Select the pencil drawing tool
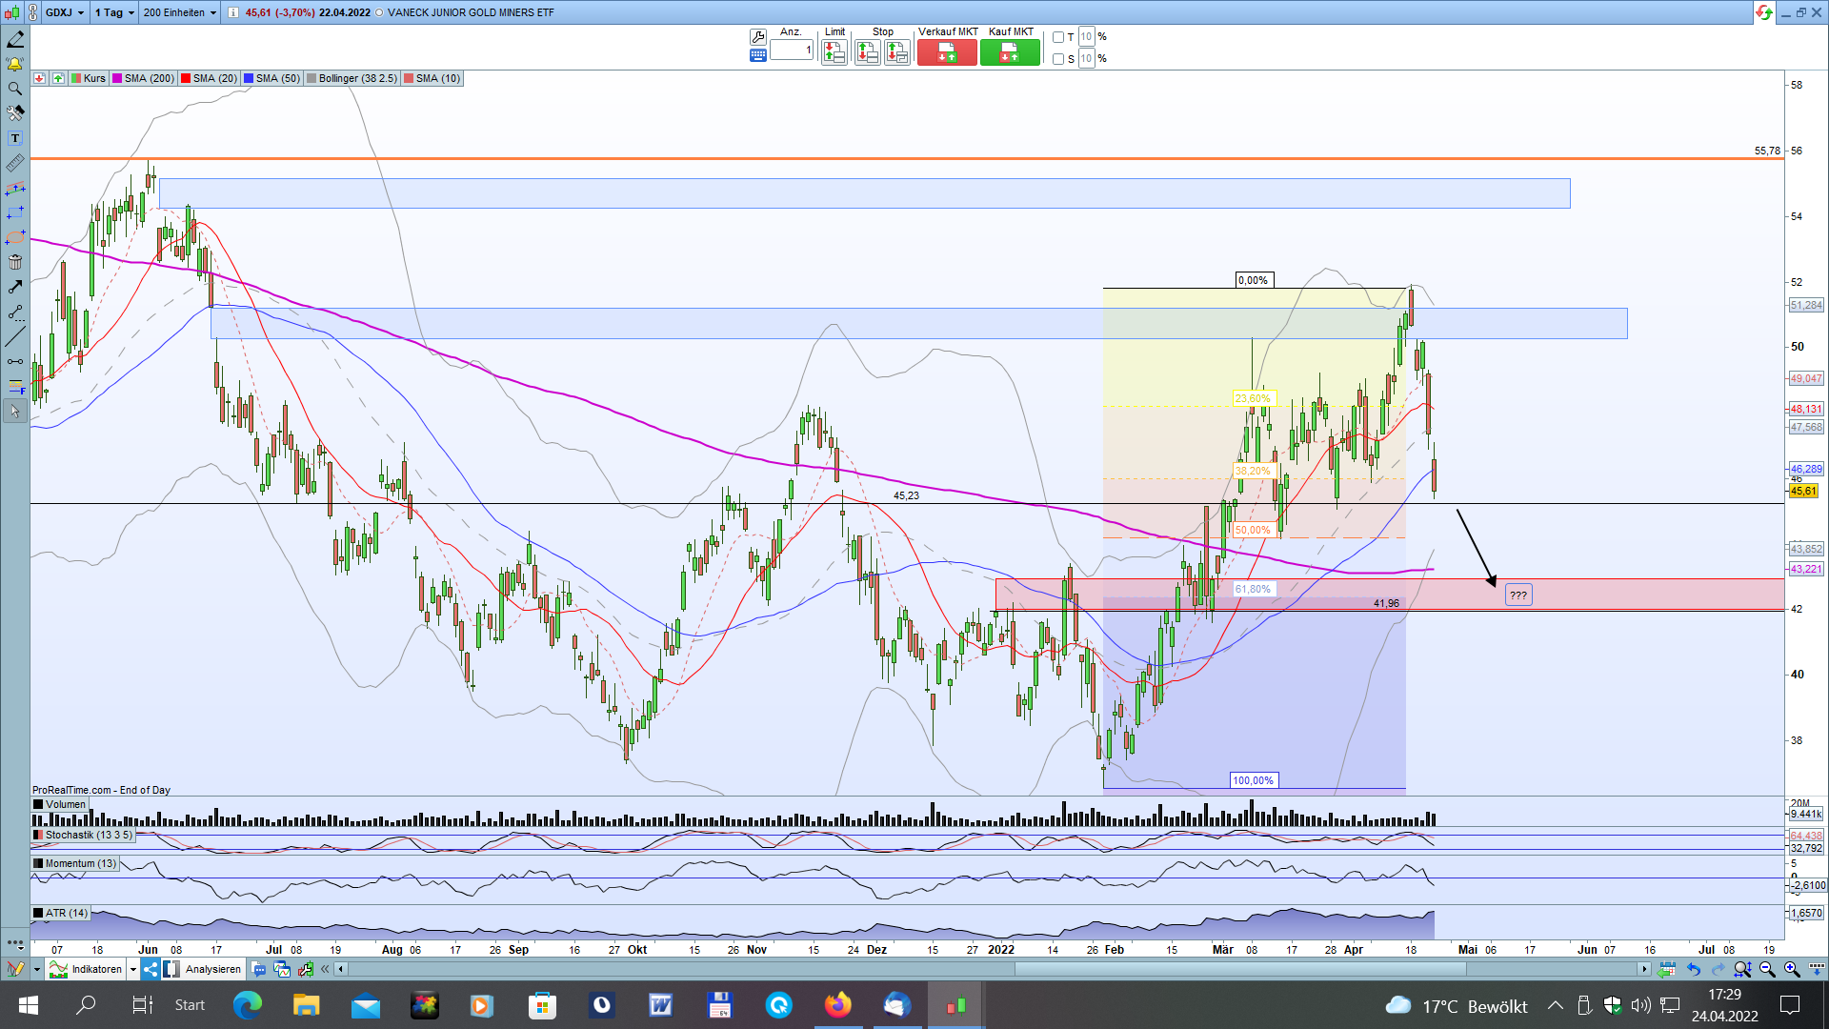The width and height of the screenshot is (1829, 1029). point(15,40)
